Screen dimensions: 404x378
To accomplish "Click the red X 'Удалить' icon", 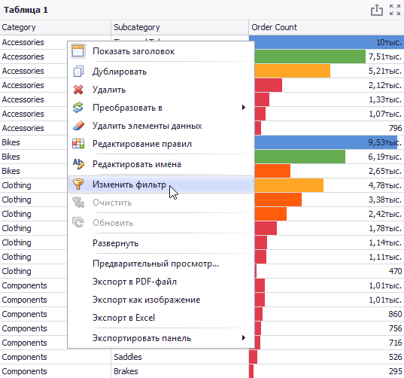I will point(78,90).
